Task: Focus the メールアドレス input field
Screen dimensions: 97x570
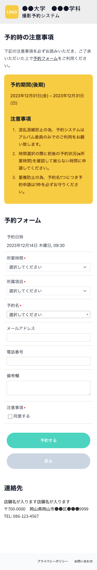Action: coord(48,337)
